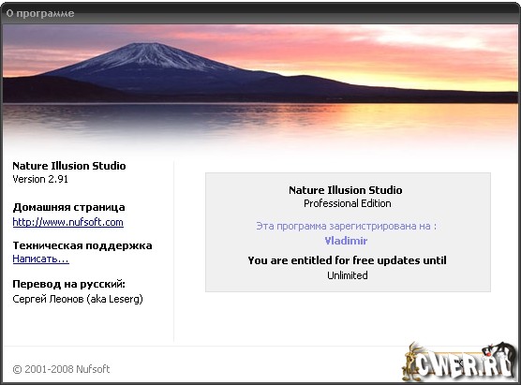Click the Написать... support link

[41, 259]
